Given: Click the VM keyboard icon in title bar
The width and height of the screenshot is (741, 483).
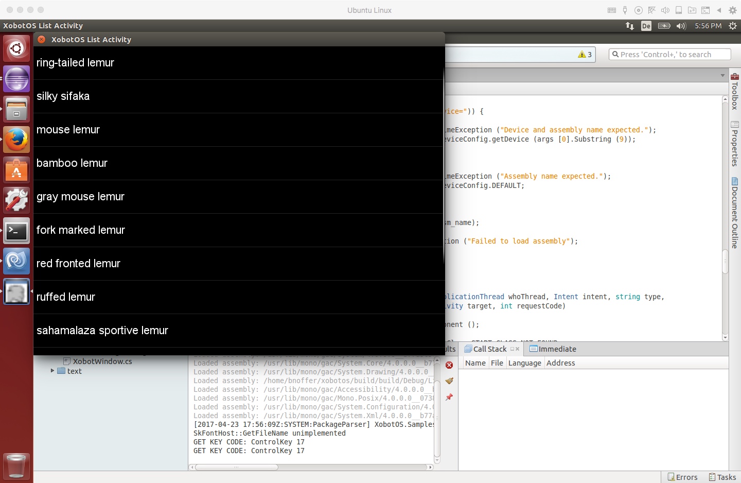Looking at the screenshot, I should (612, 10).
